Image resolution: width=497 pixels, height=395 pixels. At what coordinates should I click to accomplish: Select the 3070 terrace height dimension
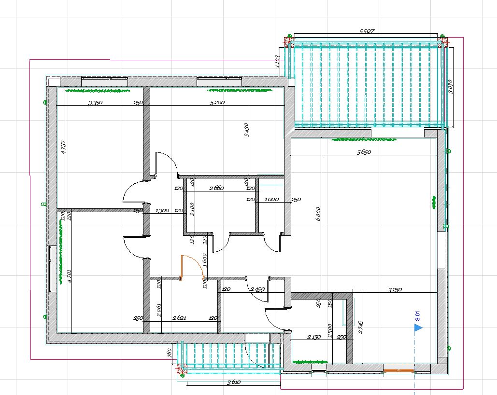click(451, 86)
